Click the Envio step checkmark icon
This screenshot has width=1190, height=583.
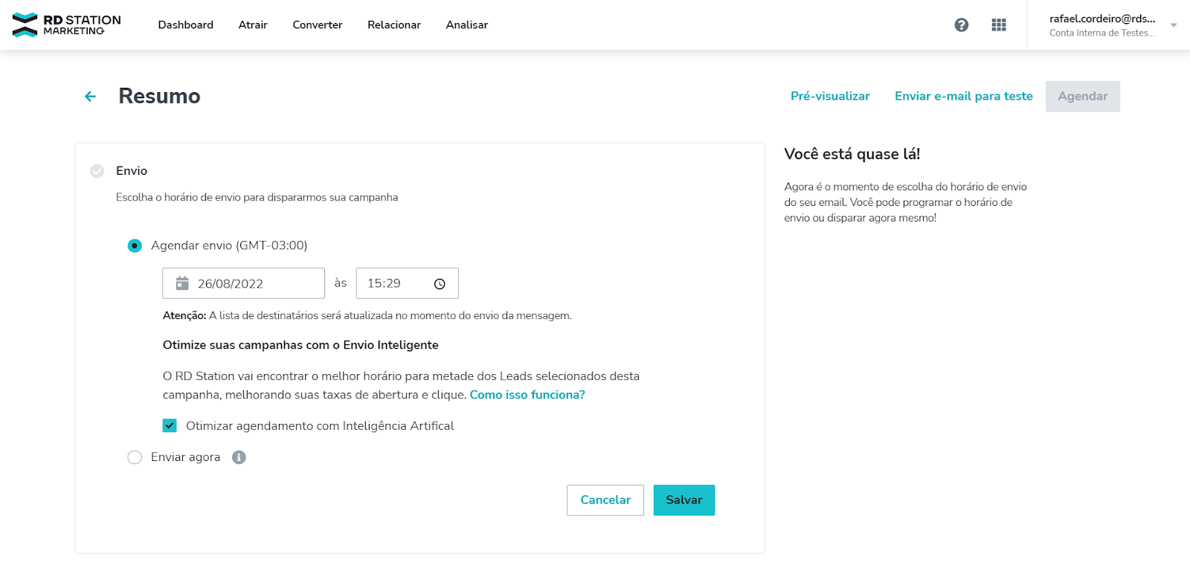(x=97, y=171)
